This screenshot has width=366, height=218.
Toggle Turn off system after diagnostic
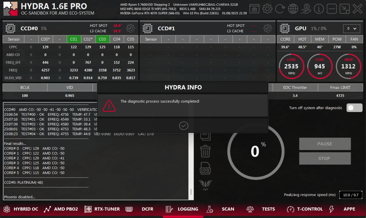click(355, 108)
